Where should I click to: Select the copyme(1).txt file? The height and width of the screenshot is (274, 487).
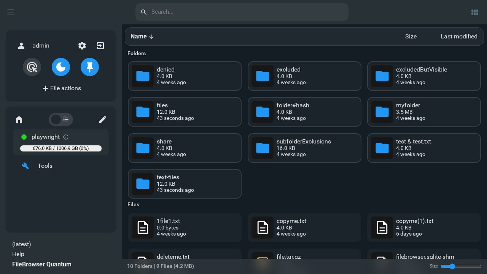pos(424,228)
